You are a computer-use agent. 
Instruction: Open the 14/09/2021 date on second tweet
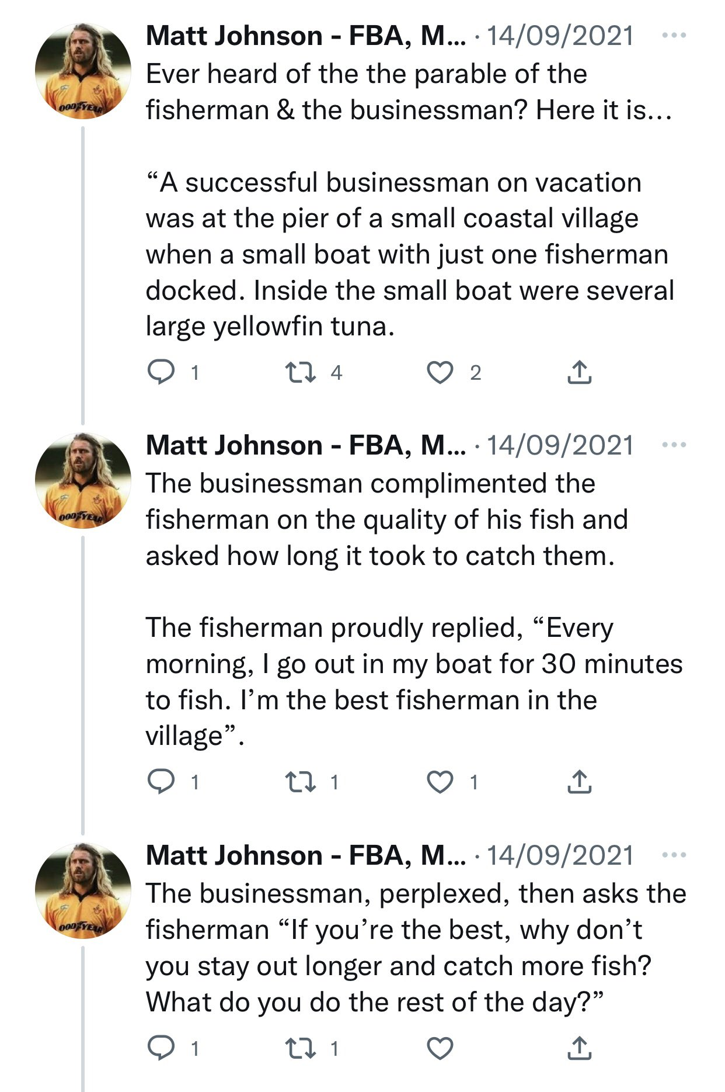click(x=559, y=445)
